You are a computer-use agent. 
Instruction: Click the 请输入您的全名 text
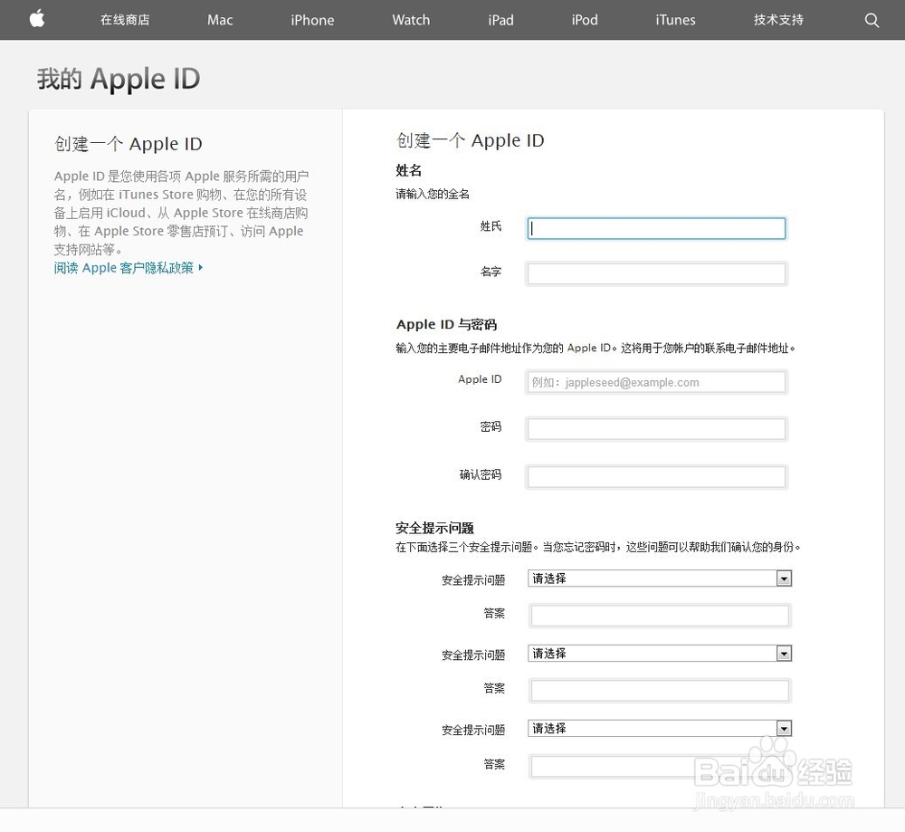point(433,194)
